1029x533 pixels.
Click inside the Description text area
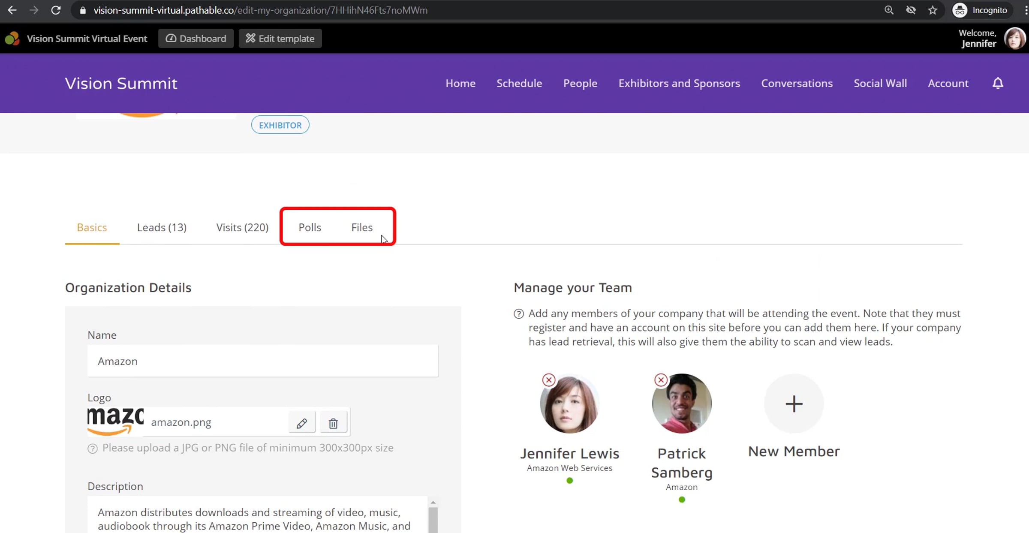coord(257,515)
